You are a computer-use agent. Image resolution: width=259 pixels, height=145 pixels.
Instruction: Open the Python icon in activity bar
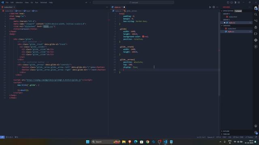(256, 40)
